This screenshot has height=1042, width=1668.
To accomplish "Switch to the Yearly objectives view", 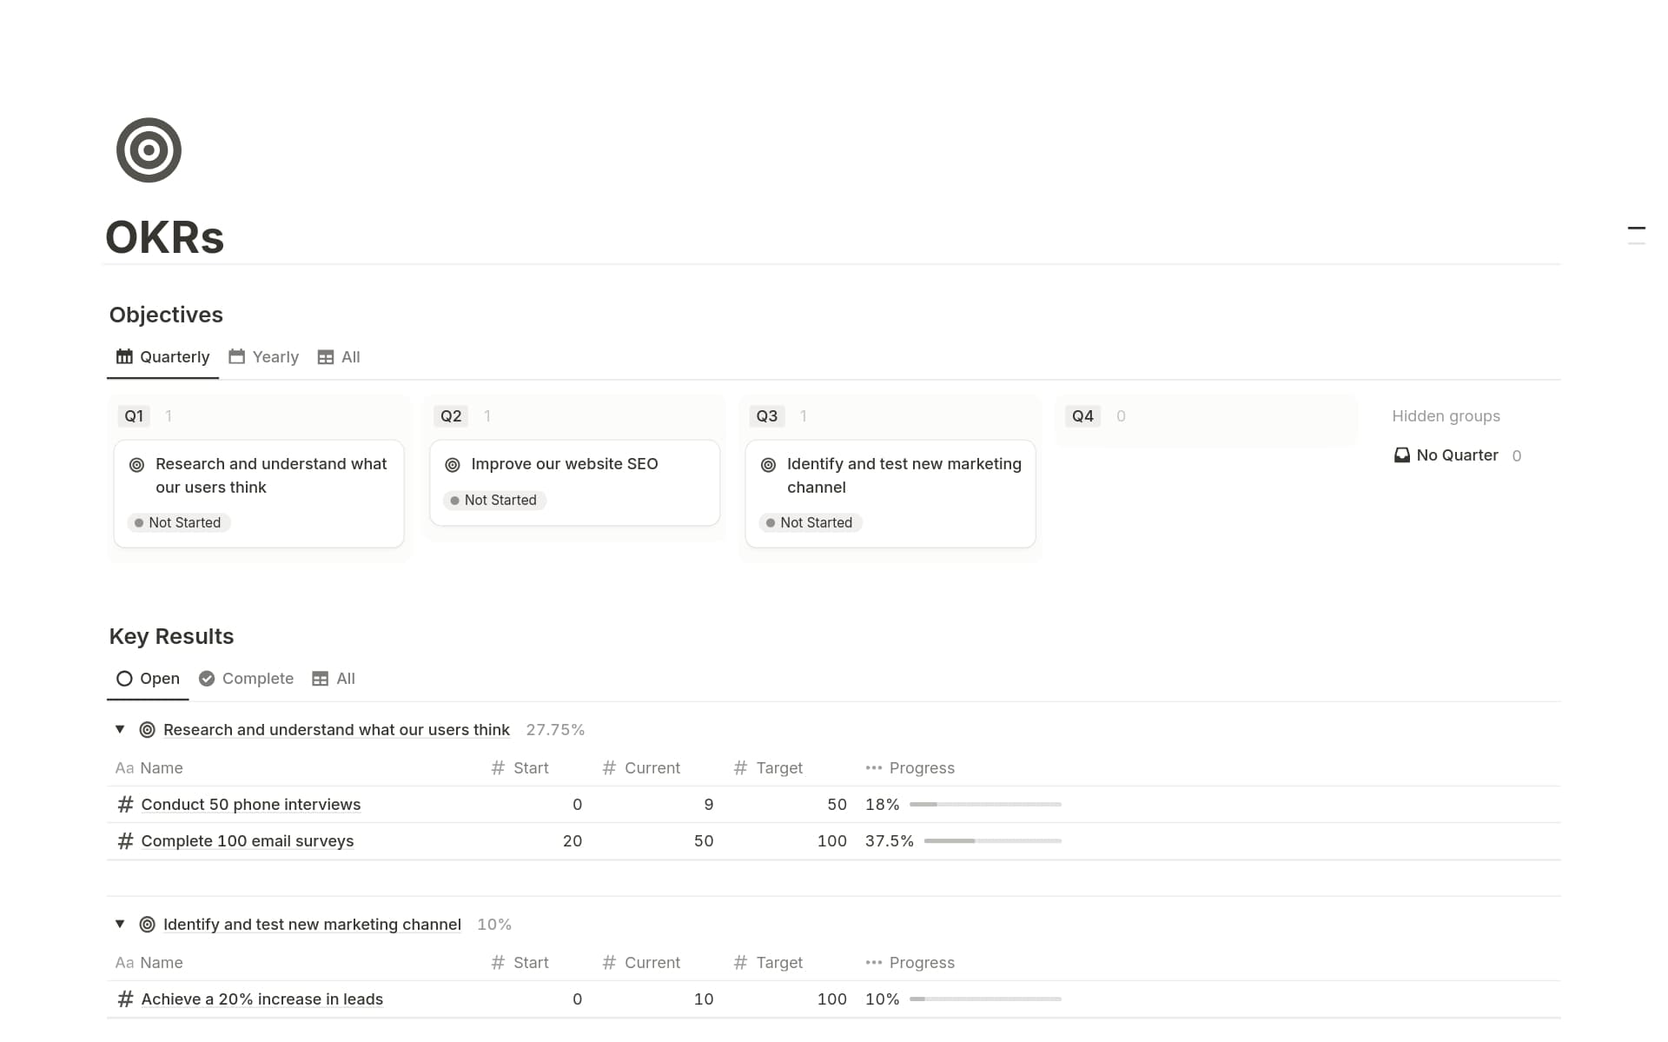I will pyautogui.click(x=263, y=357).
